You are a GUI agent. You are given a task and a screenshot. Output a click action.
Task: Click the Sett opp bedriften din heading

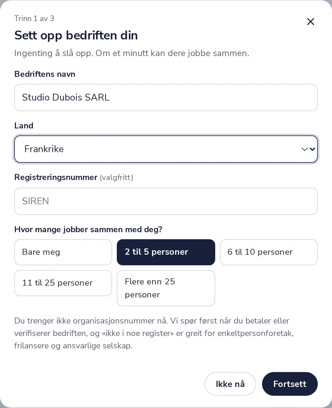tap(76, 35)
